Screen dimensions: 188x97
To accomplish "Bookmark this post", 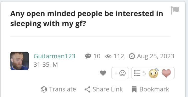I will [x=150, y=89].
